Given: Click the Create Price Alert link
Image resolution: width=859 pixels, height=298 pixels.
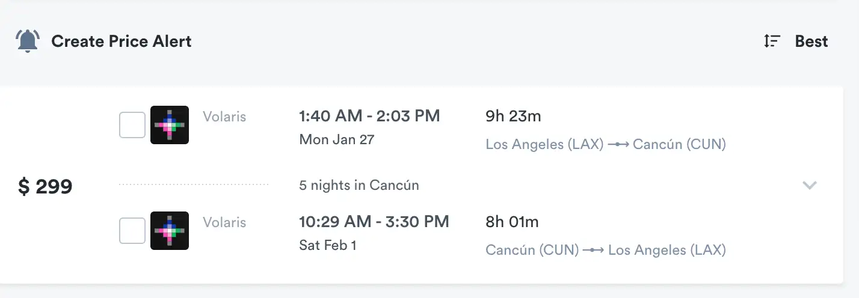Looking at the screenshot, I should tap(121, 41).
